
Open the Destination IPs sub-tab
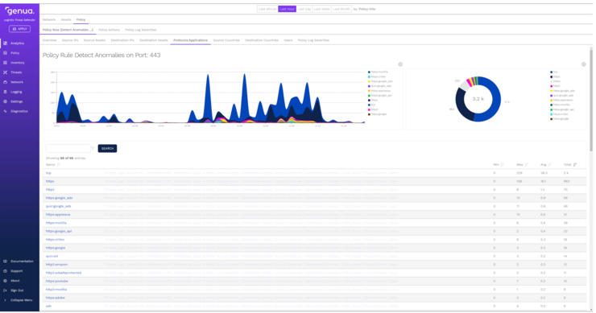tap(122, 40)
